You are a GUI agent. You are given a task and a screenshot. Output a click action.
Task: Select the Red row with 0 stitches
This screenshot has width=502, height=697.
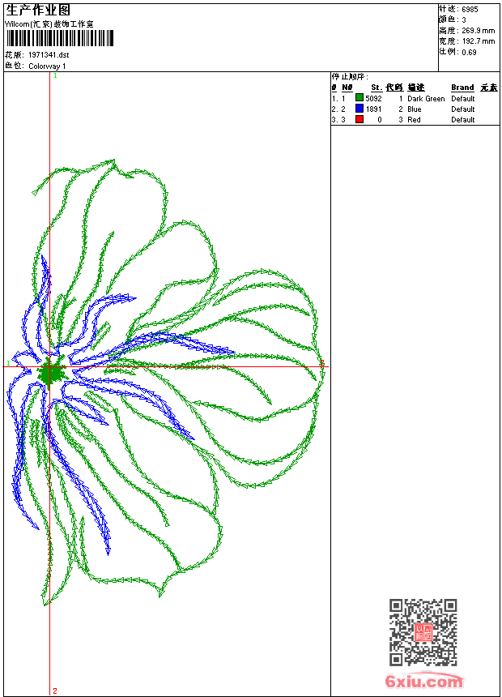415,120
